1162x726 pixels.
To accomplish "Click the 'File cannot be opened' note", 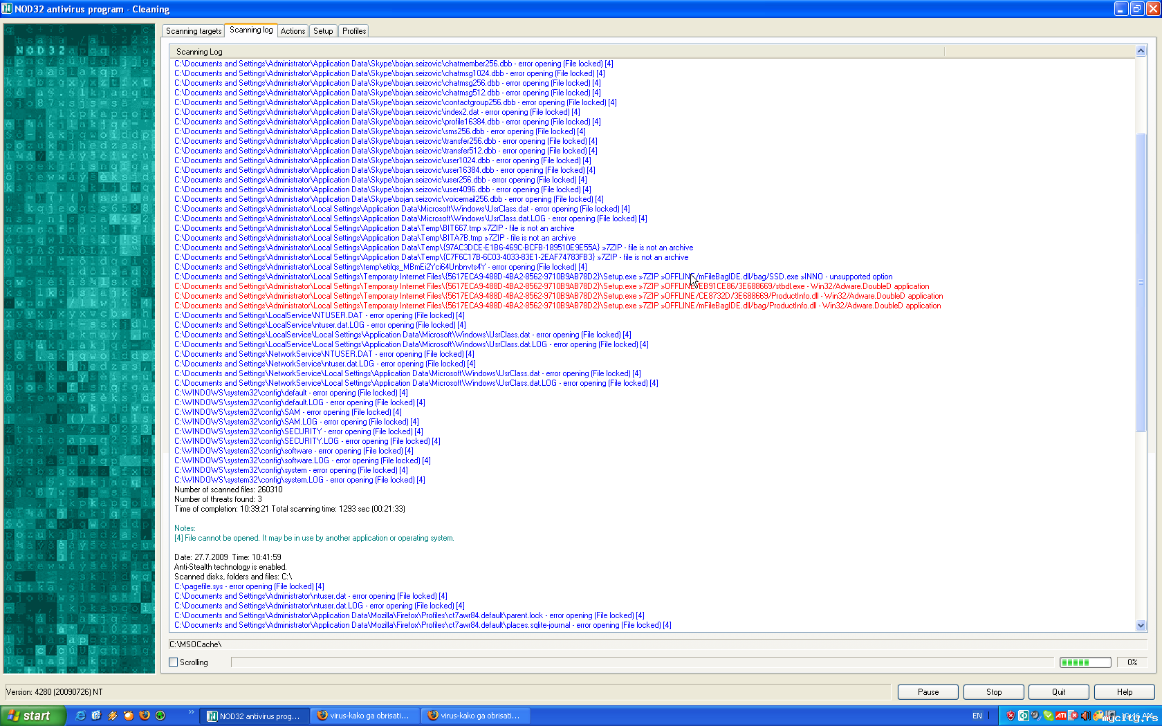I will pyautogui.click(x=314, y=538).
